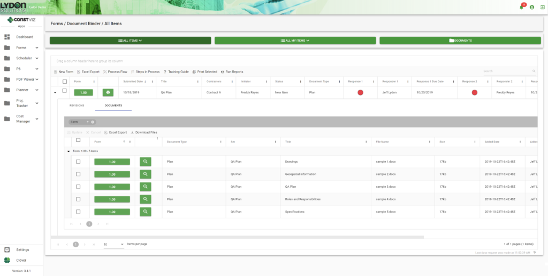Open the notifications bell icon
The height and width of the screenshot is (276, 548).
(521, 7)
